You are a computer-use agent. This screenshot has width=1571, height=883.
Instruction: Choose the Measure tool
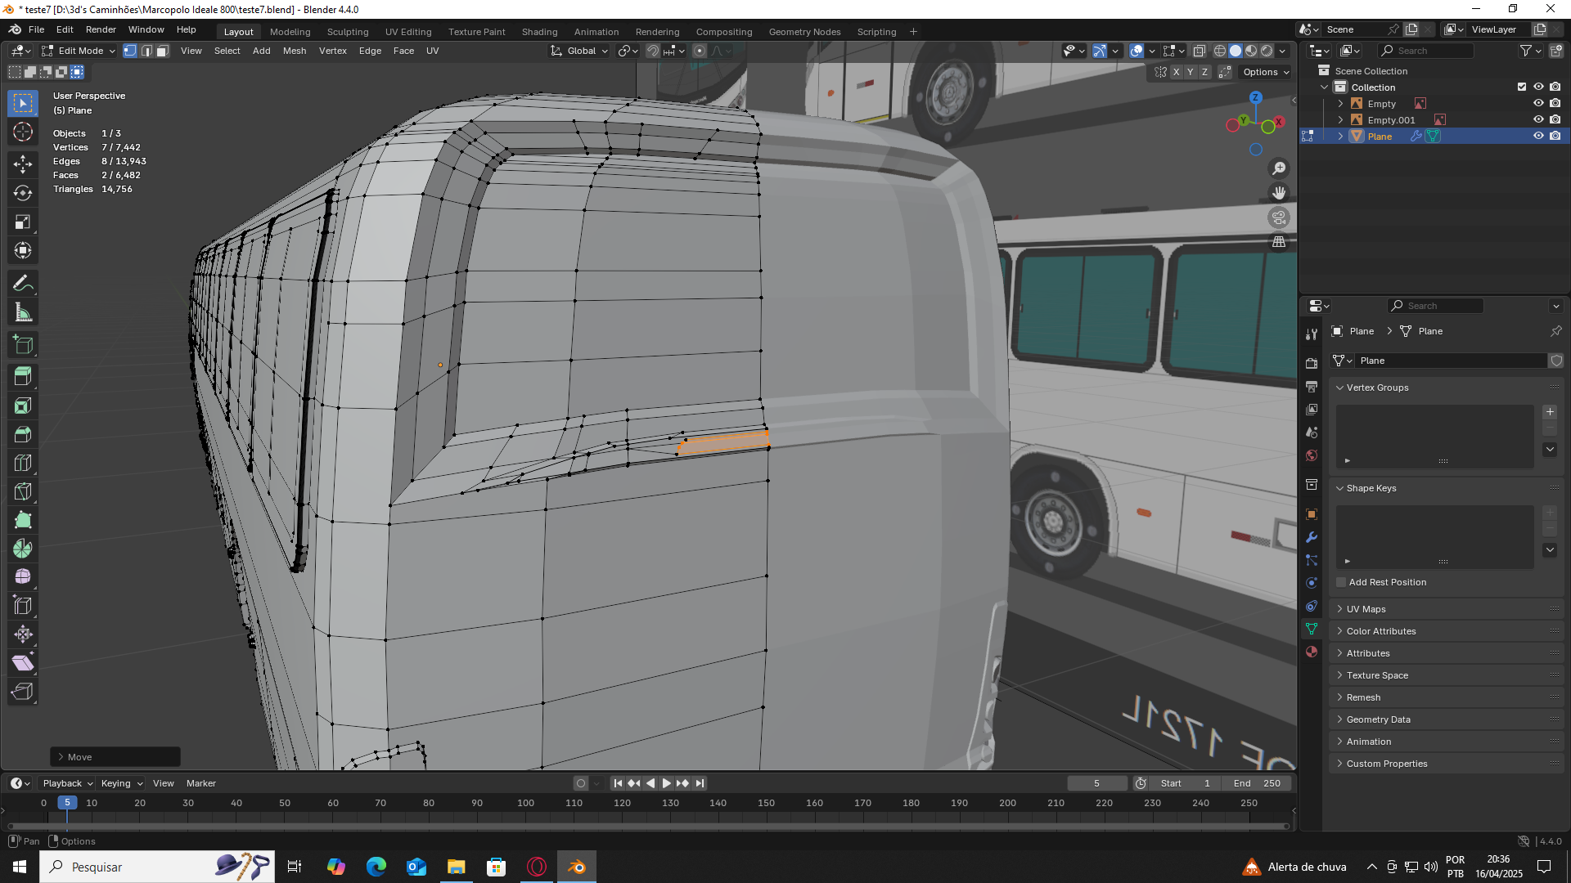[23, 312]
